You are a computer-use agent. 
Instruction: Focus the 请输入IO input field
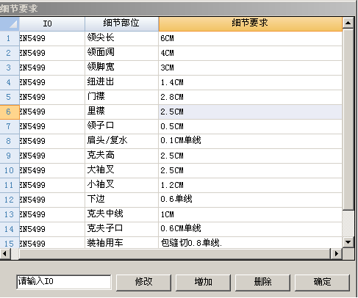[x=64, y=282]
